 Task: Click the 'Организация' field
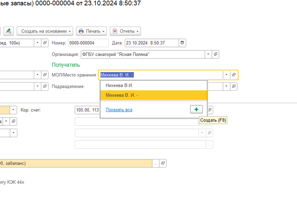143,54
